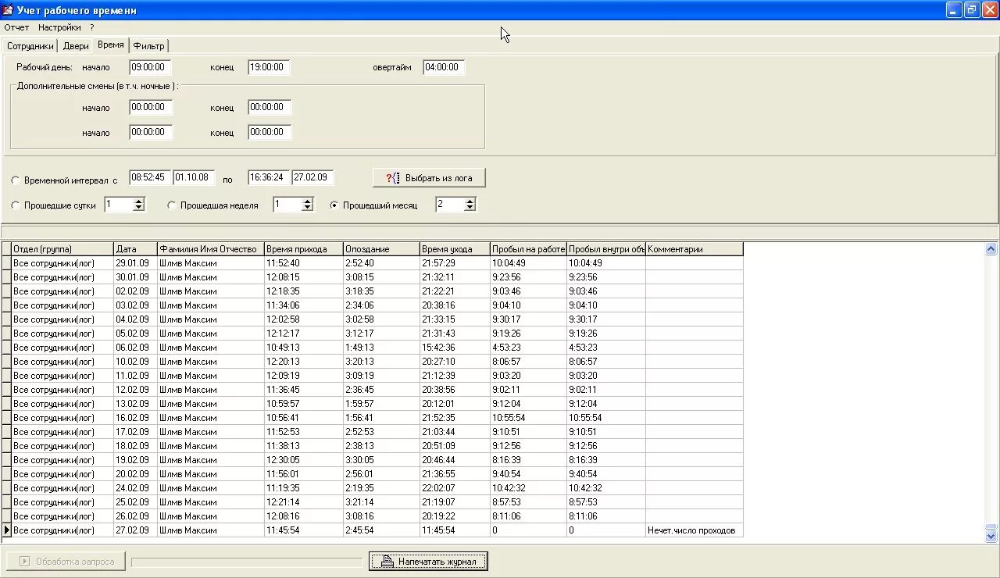Click the progress bar beside Обработка запроса
Screen dimensions: 1000x578
pyautogui.click(x=247, y=562)
